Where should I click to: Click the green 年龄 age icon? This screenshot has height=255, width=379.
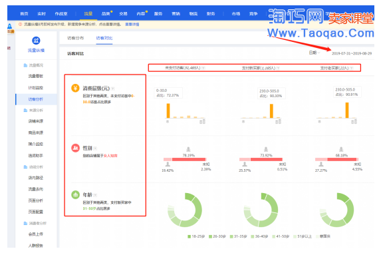pyautogui.click(x=75, y=194)
